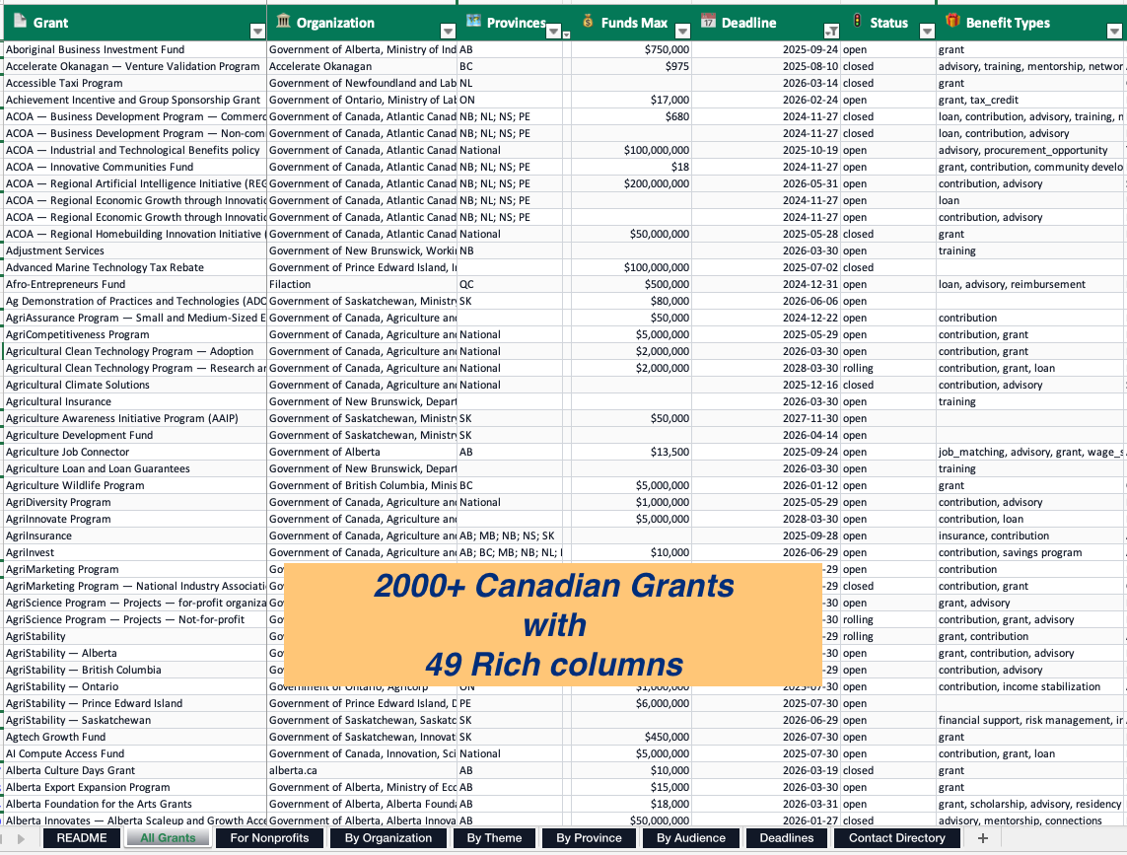Viewport: 1127px width, 855px height.
Task: Click the document icon in Grant header
Action: (x=20, y=22)
